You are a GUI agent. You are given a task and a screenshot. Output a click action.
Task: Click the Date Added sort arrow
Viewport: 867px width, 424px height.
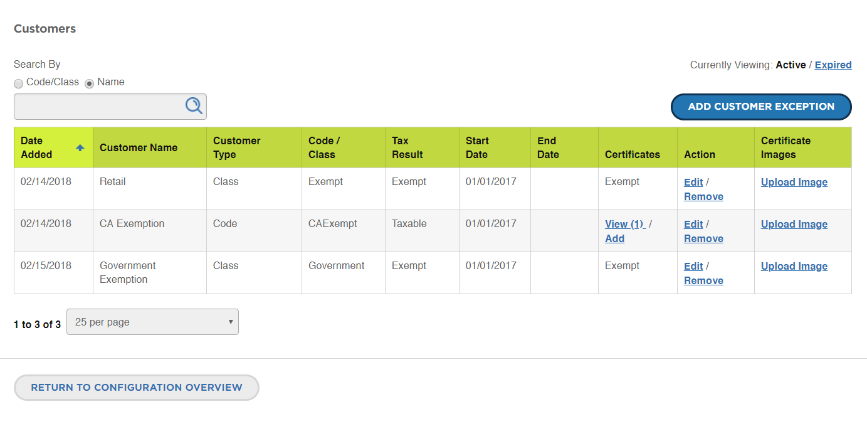tap(80, 148)
